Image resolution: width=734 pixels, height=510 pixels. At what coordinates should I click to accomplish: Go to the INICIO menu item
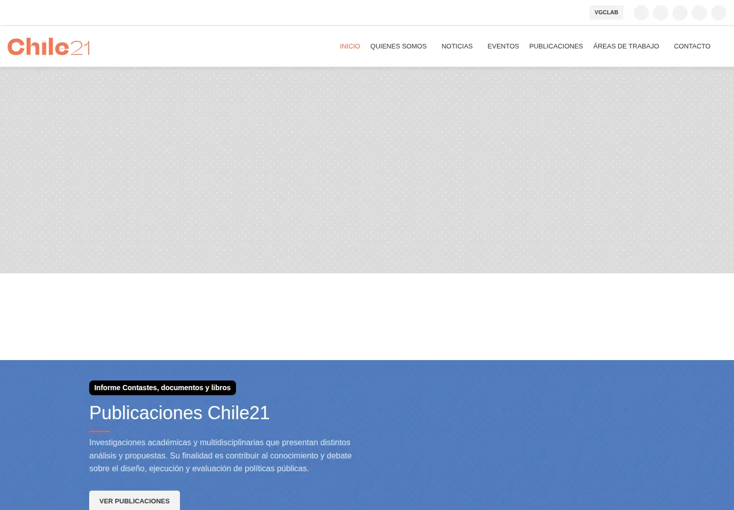coord(350,46)
